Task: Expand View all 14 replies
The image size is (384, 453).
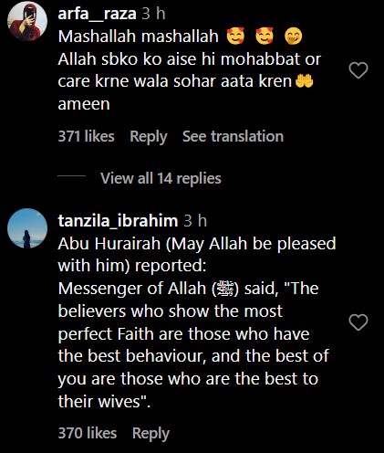Action: coord(161,178)
